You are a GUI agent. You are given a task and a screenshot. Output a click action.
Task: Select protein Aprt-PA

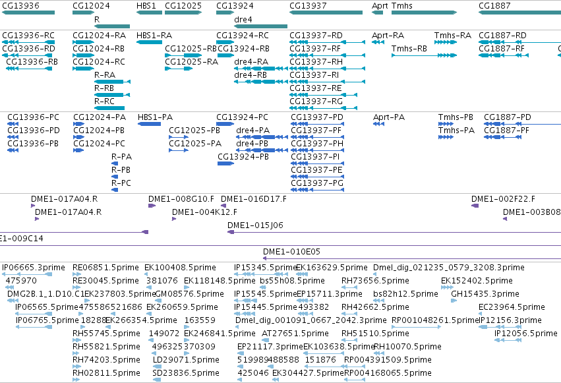click(378, 124)
